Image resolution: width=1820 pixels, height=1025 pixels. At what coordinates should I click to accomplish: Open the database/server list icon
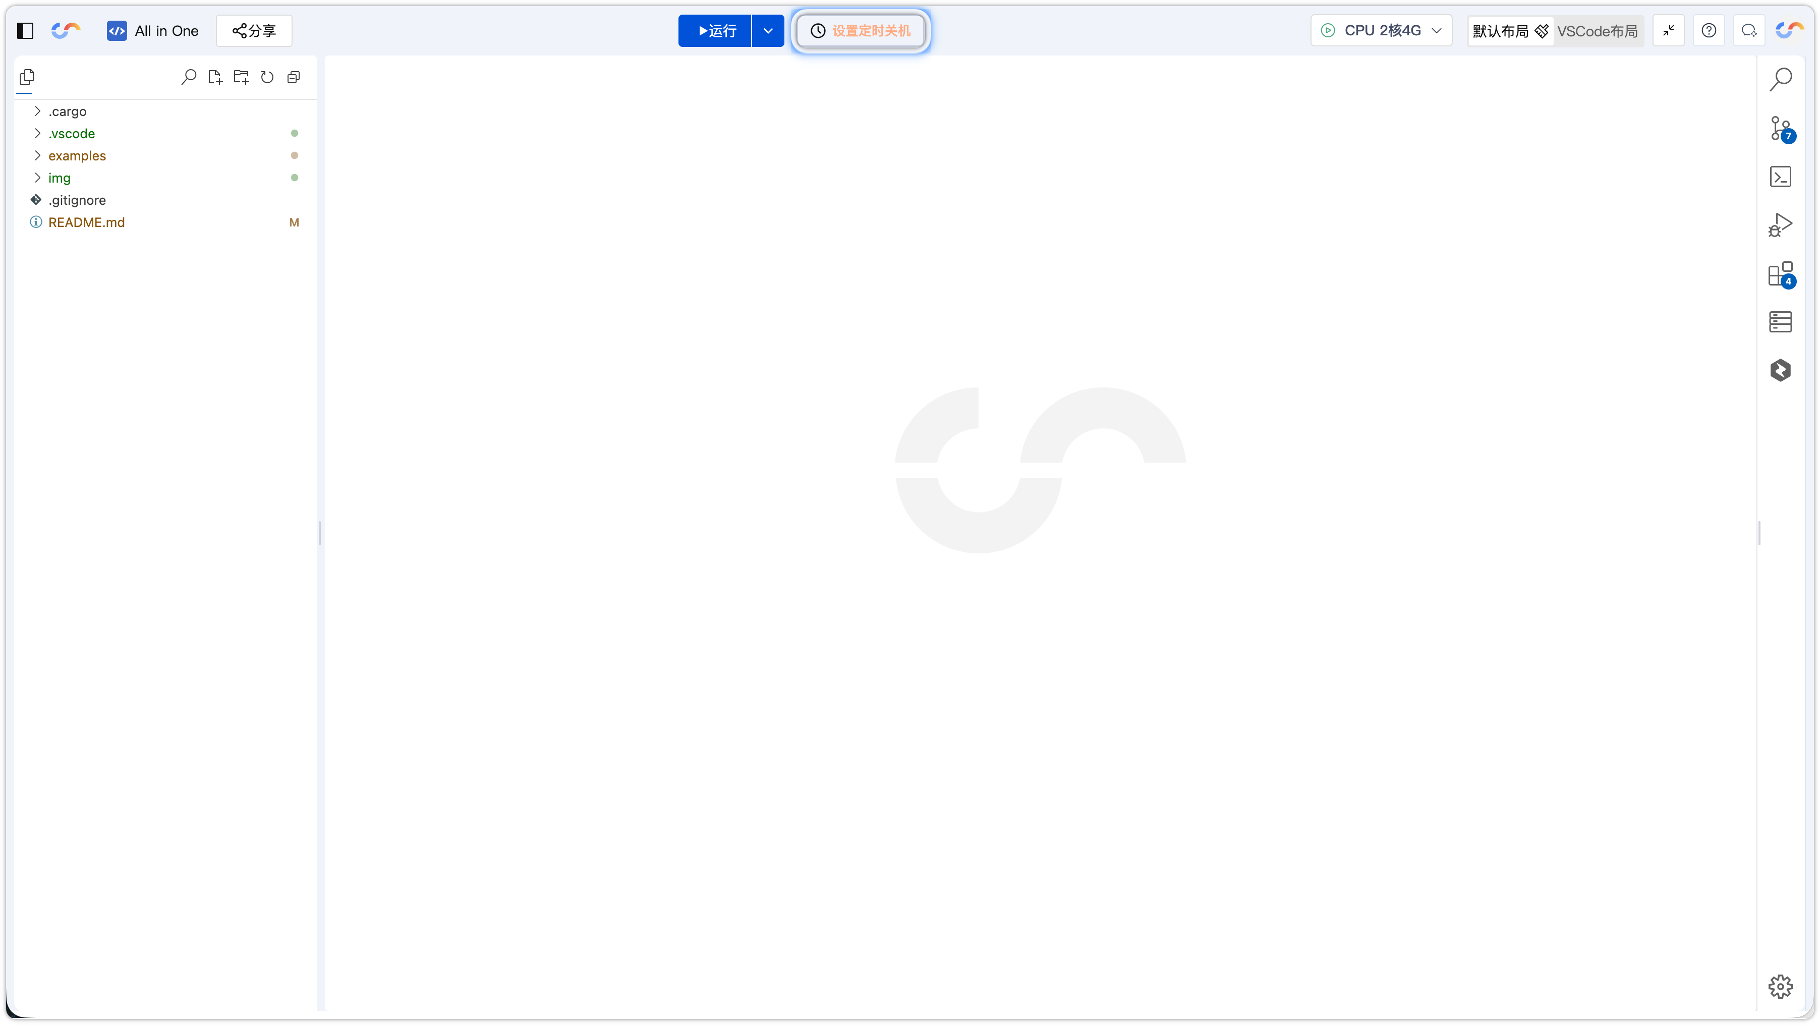(x=1781, y=321)
